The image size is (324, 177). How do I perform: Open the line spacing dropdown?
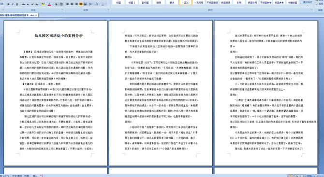[91, 4]
